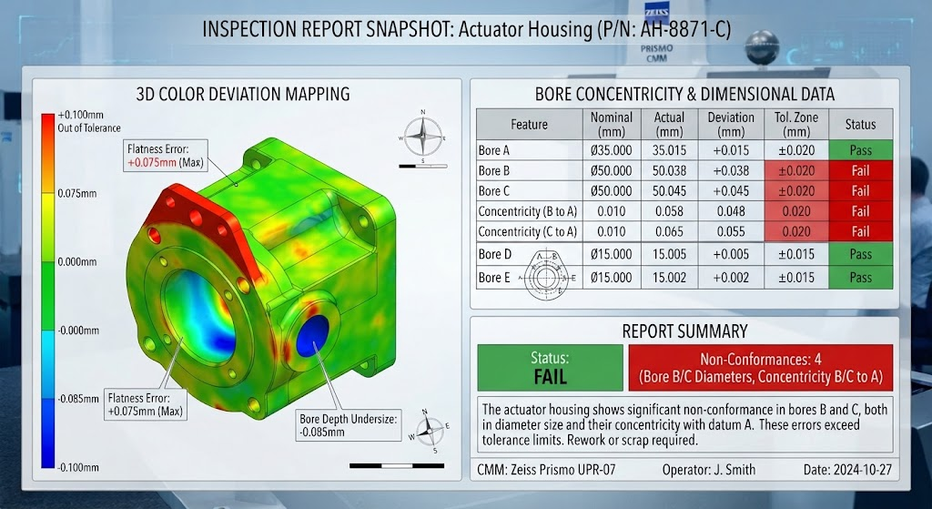Click the Operator: J. Smith footer
Viewport: 932px width, 509px height.
click(708, 469)
